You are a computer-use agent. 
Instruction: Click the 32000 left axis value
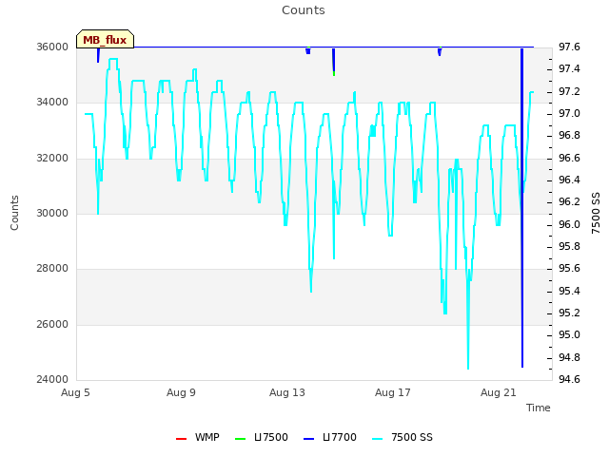(52, 159)
